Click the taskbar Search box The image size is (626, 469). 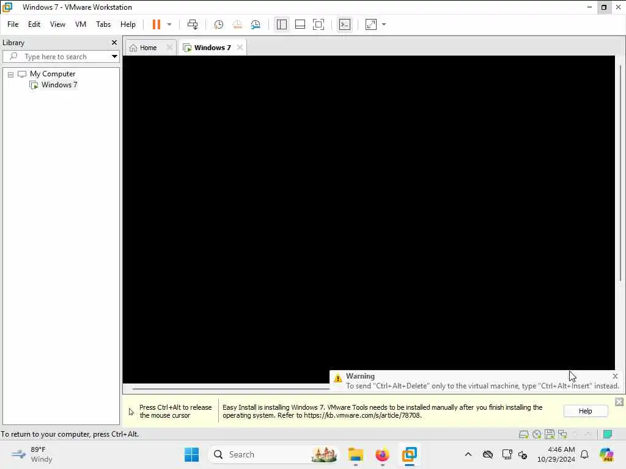coord(273,454)
